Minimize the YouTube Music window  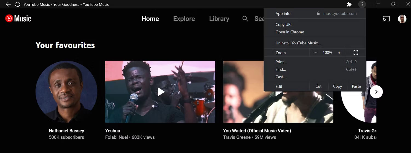point(378,4)
